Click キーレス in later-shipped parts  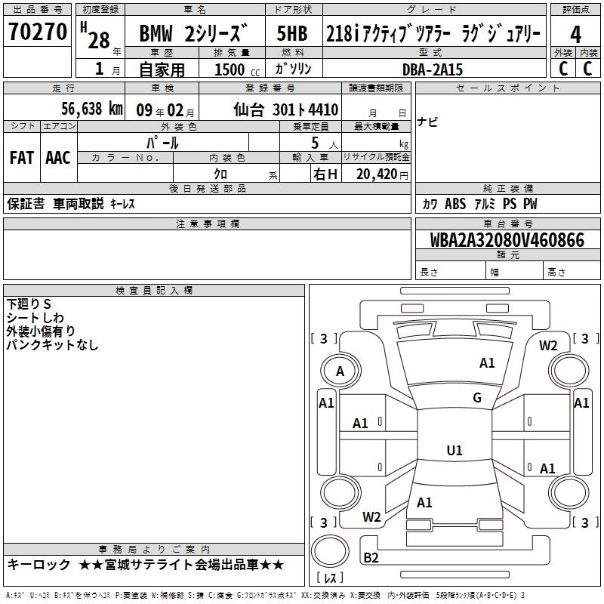click(x=123, y=204)
